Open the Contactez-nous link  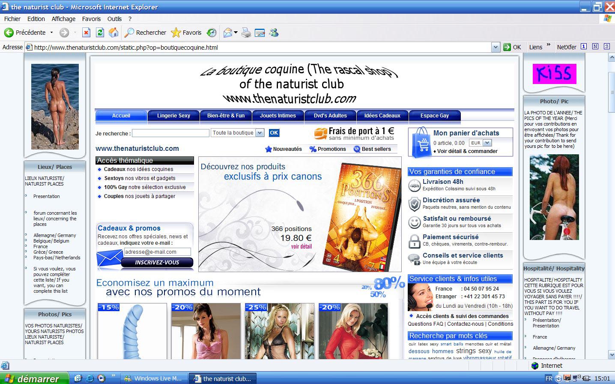[466, 324]
